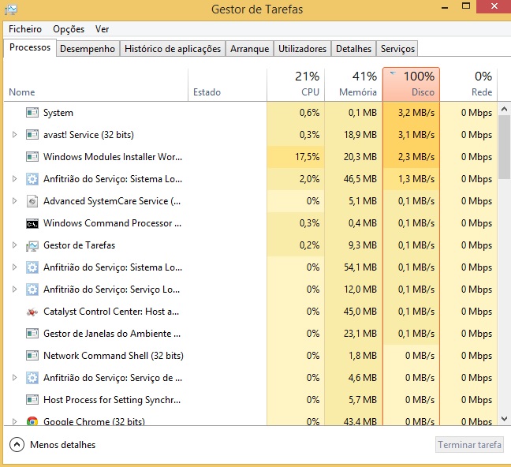Open the Opções menu
Screen dimensions: 511x467
(69, 29)
